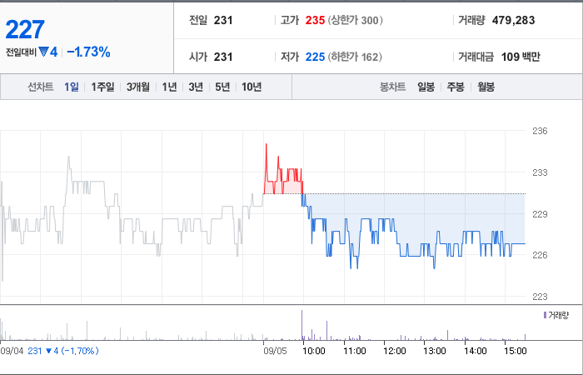Screen dimensions: 583x375
Task: Click the 상한가 300 text
Action: [355, 20]
